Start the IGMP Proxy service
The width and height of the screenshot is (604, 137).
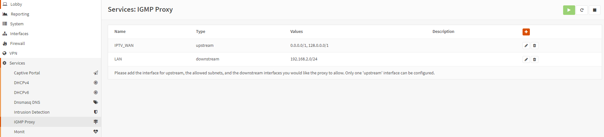(569, 10)
